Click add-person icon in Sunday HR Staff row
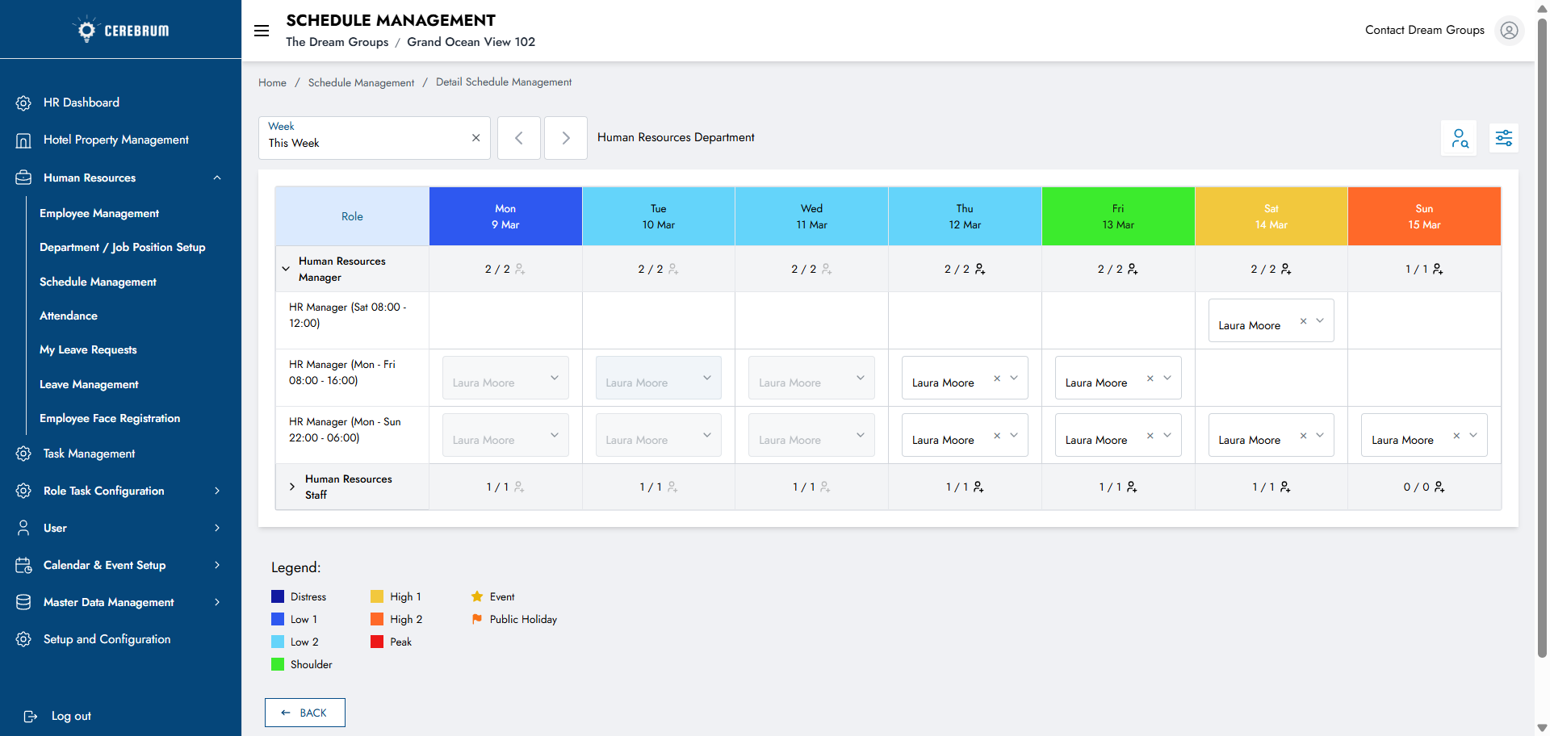 (1439, 487)
